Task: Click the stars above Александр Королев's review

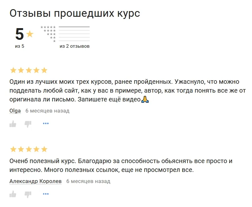Action: [29, 149]
